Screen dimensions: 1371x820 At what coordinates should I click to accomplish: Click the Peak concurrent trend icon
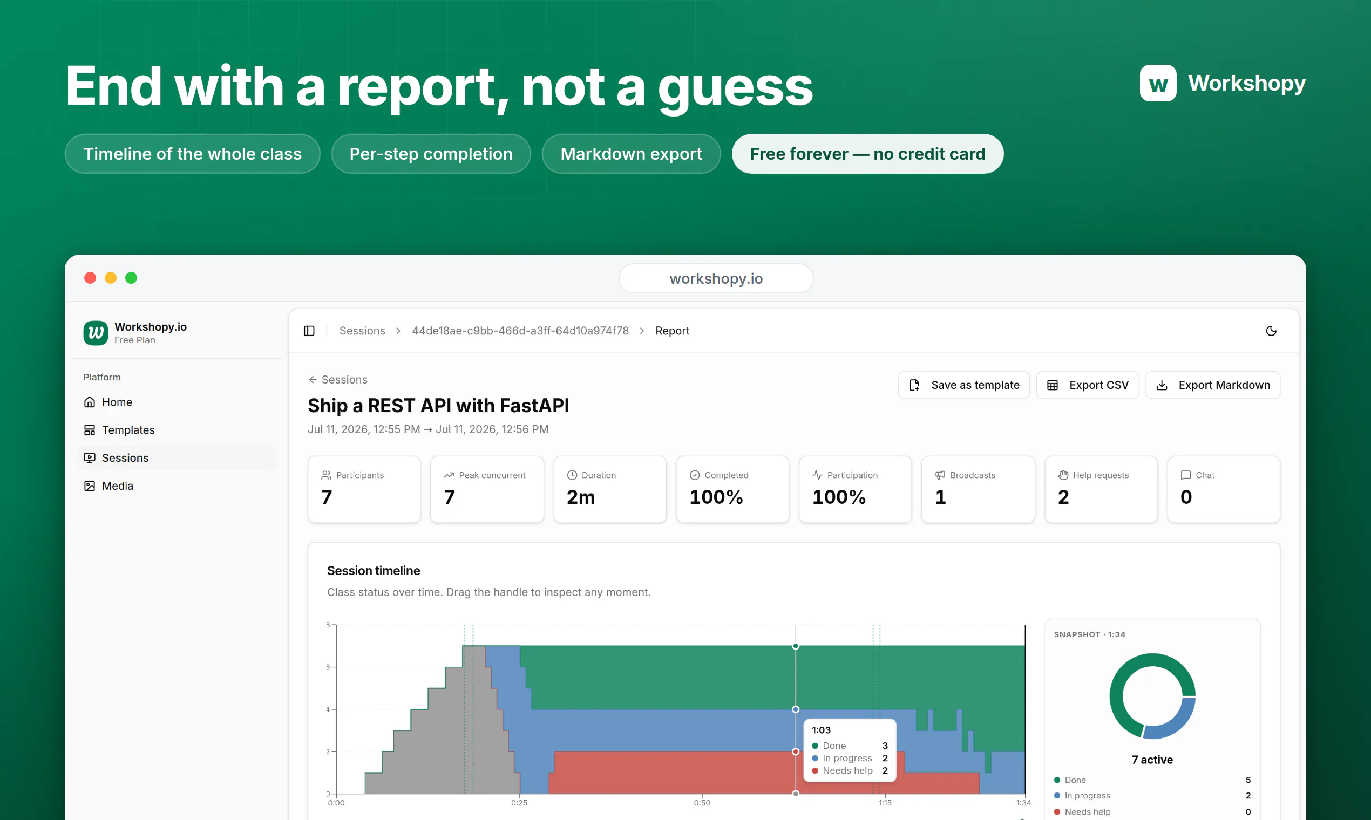449,475
